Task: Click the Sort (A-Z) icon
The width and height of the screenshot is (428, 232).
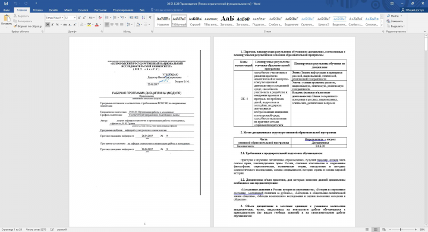Action: coord(143,18)
